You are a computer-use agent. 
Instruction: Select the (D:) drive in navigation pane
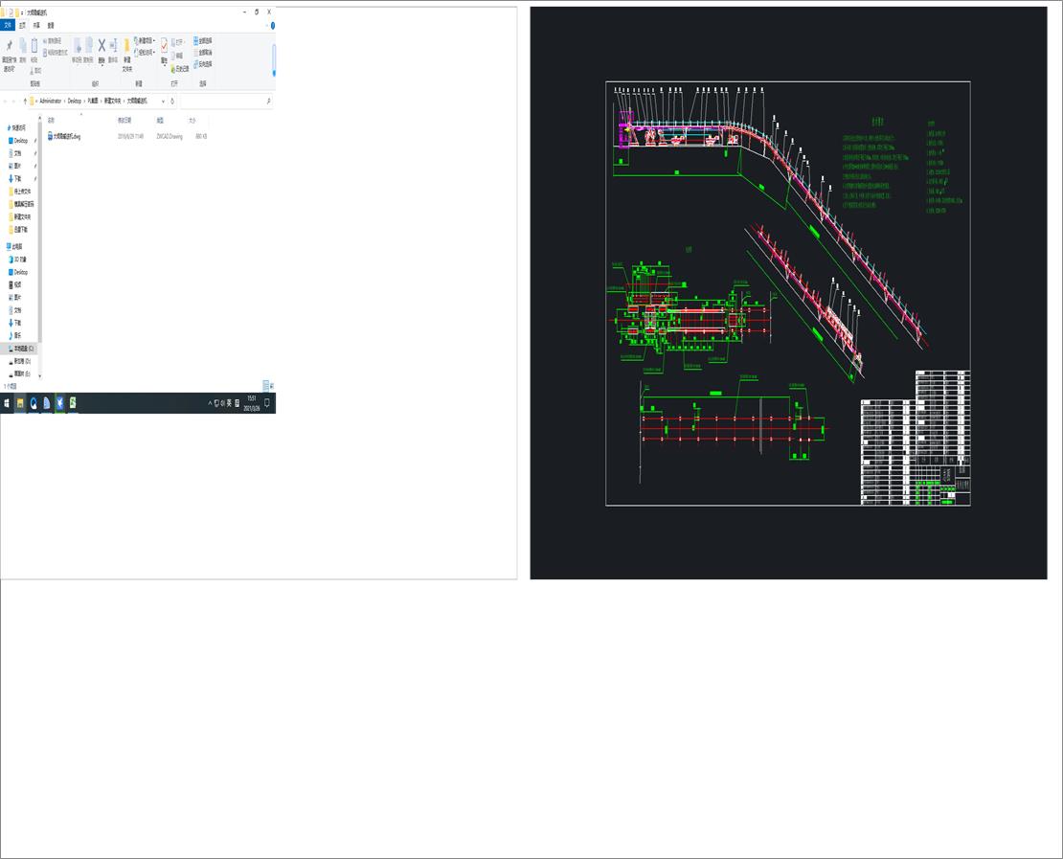point(20,361)
